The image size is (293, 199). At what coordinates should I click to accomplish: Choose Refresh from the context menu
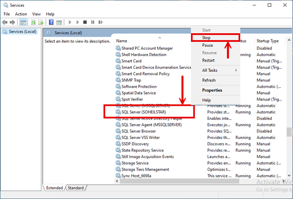tap(215, 80)
